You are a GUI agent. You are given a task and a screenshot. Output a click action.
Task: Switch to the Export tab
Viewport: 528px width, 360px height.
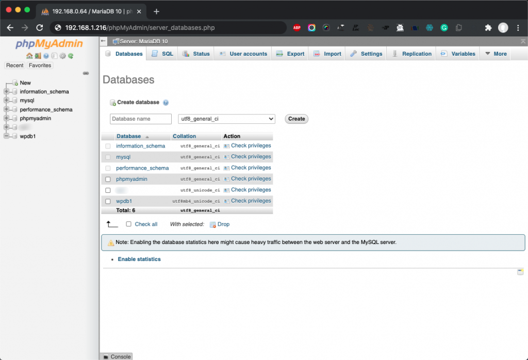coord(290,54)
